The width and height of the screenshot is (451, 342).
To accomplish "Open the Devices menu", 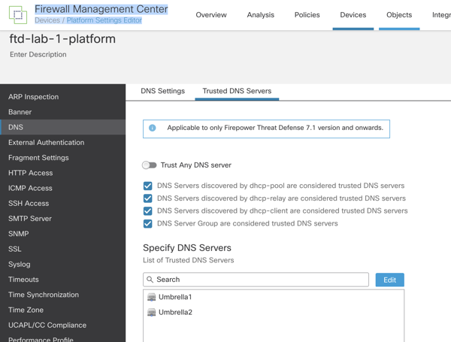I will click(x=353, y=15).
